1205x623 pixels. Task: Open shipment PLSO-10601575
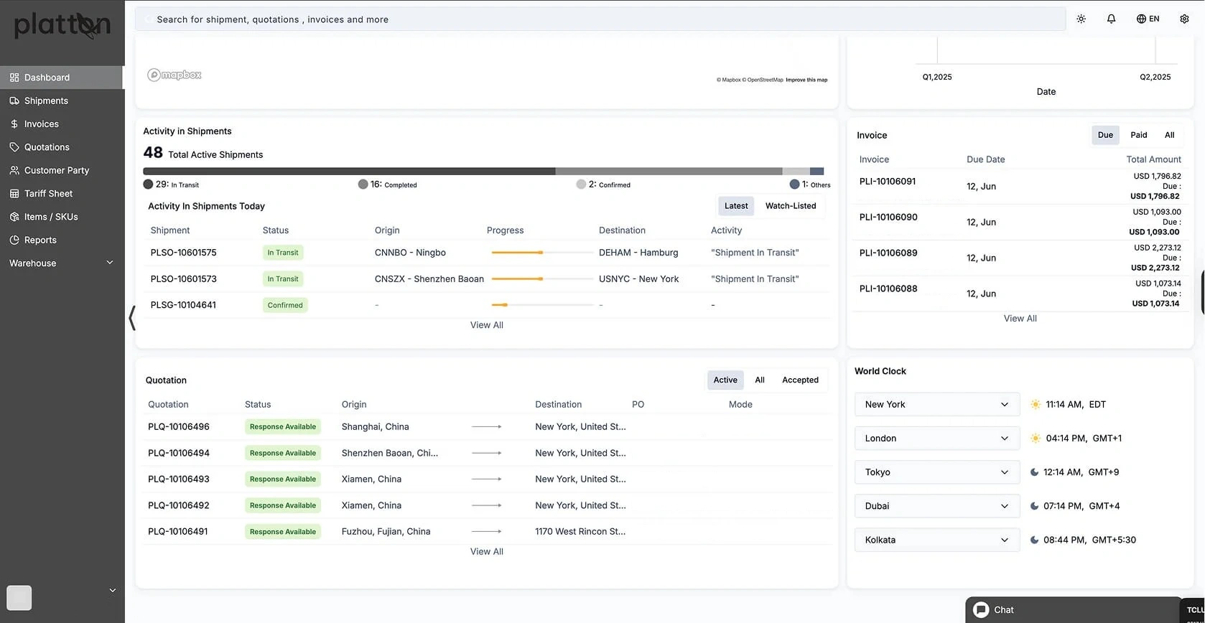183,253
